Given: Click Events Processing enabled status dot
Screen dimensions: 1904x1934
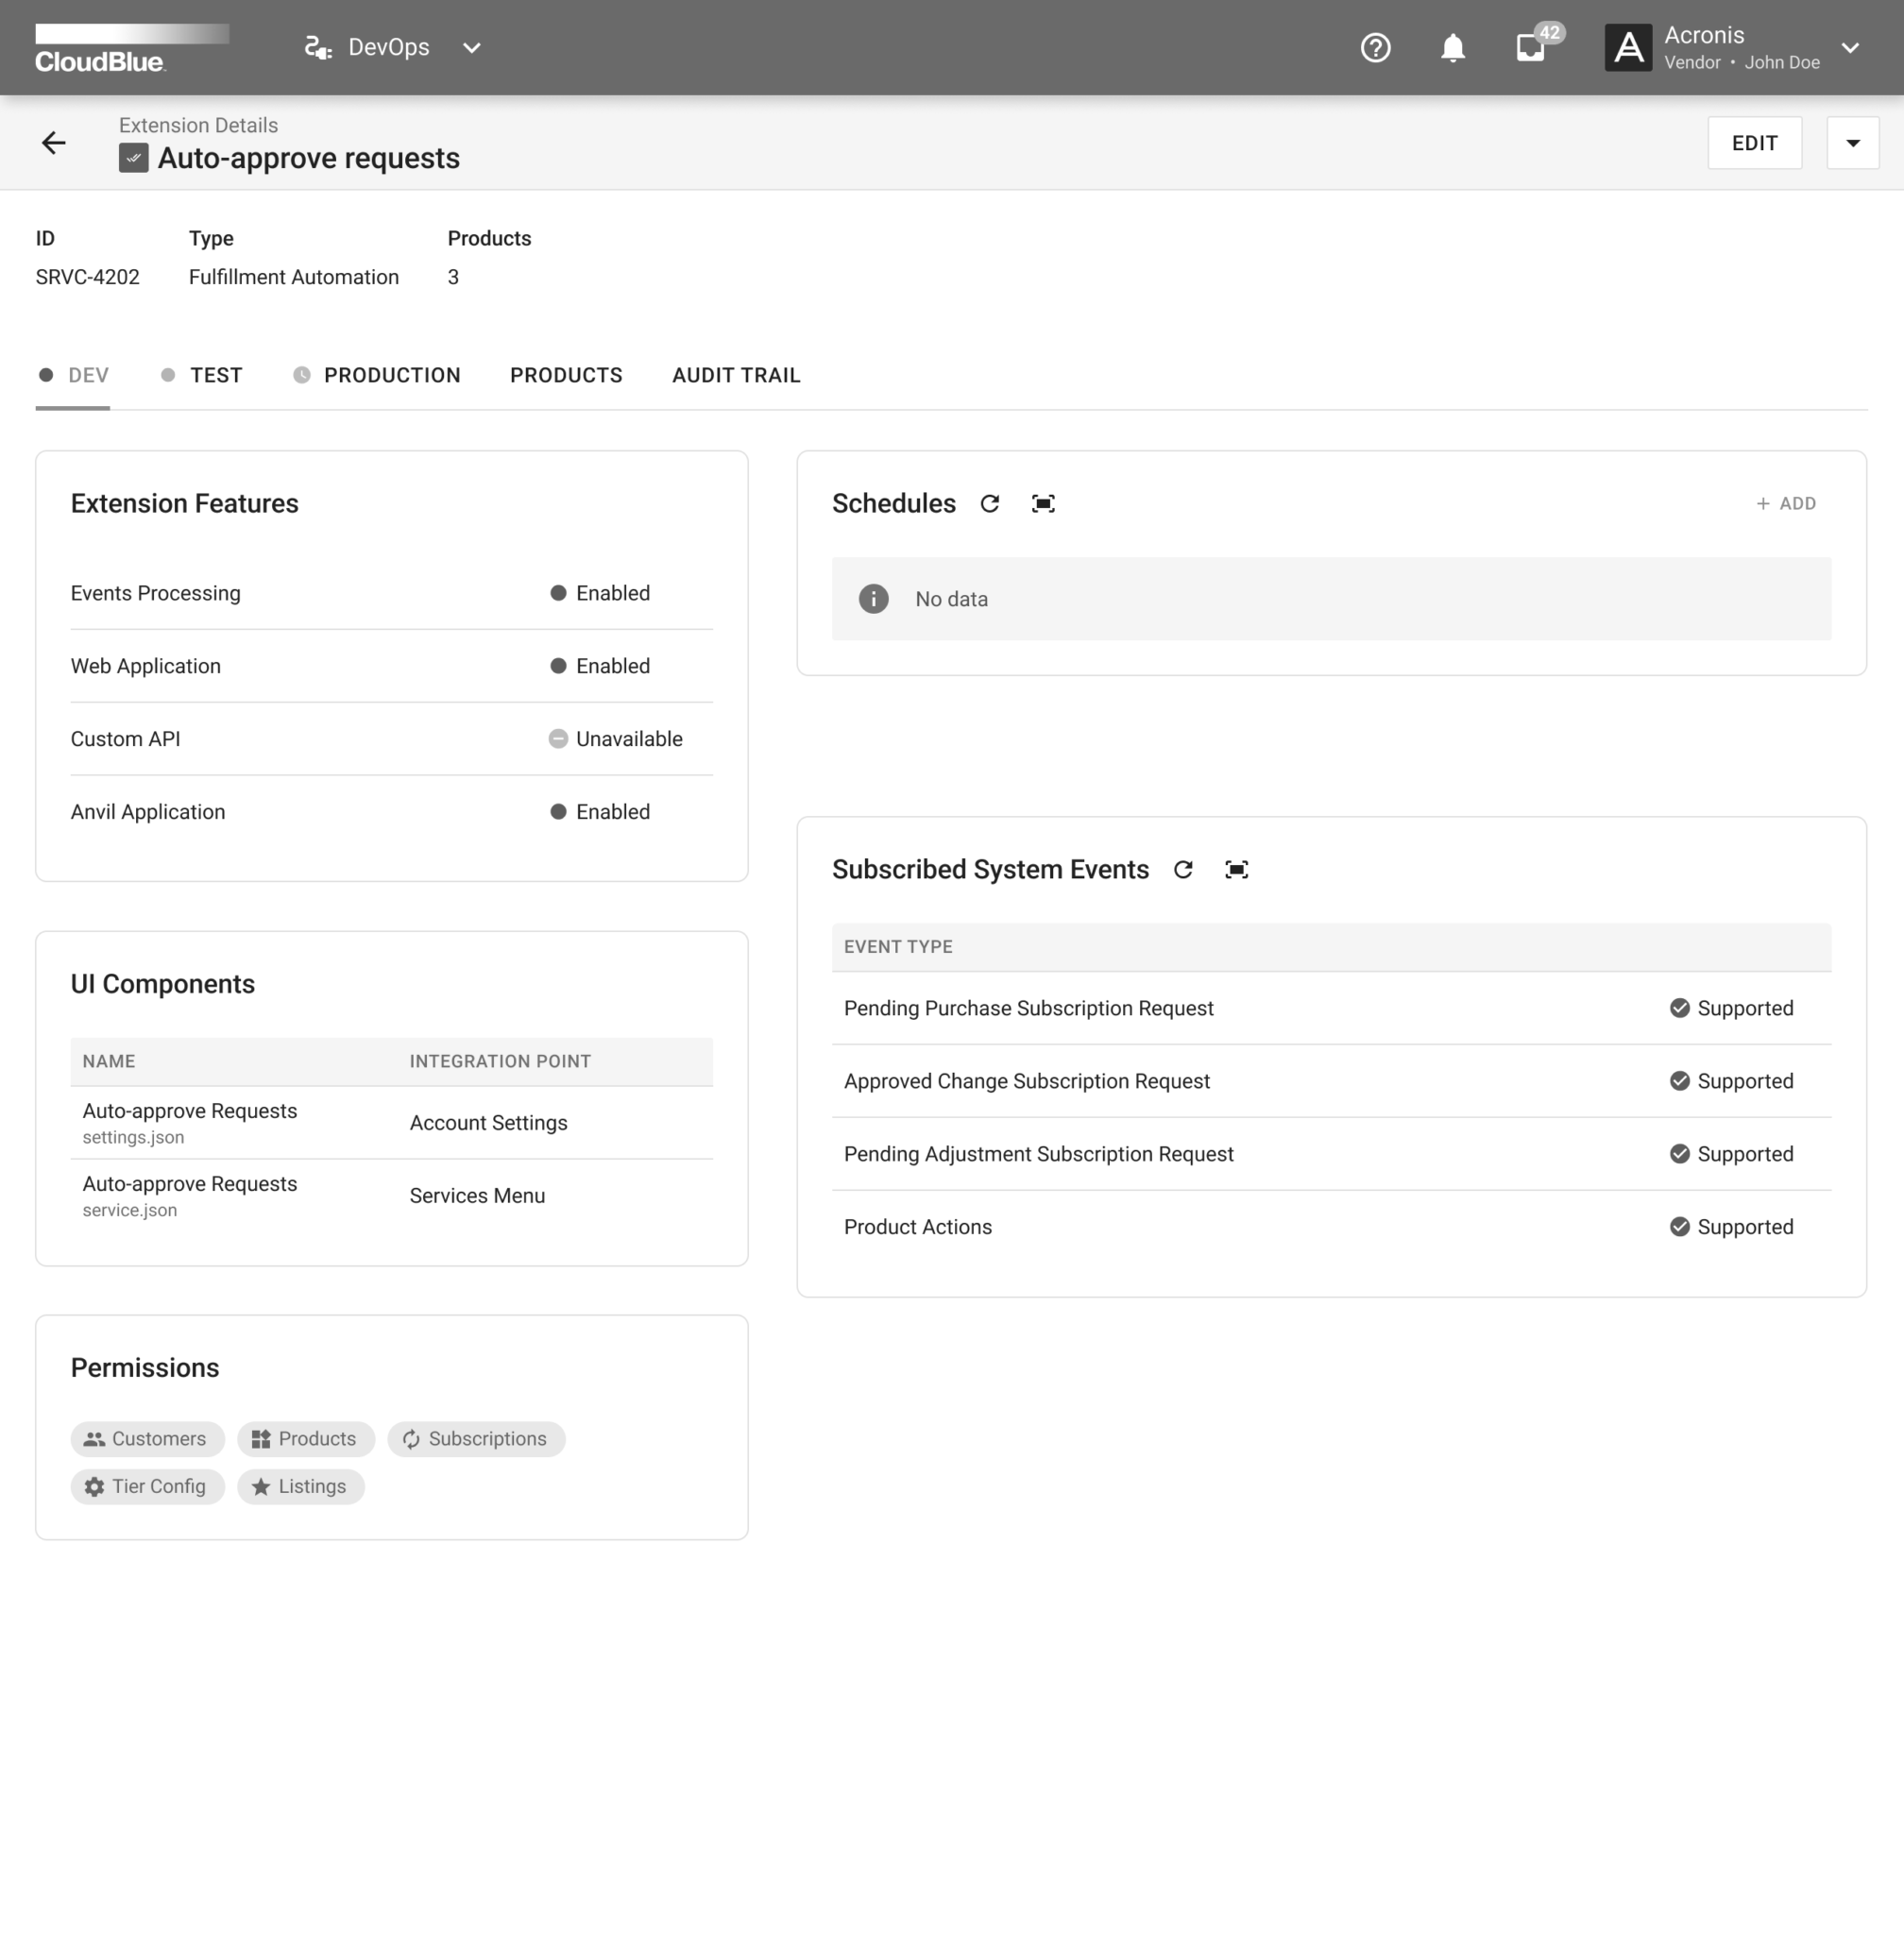Looking at the screenshot, I should click(558, 593).
